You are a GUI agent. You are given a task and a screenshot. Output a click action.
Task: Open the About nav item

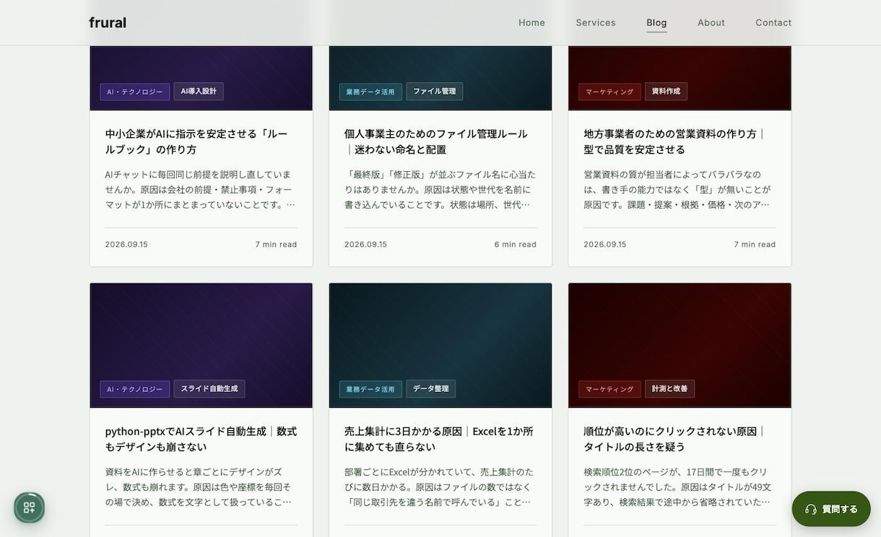click(x=711, y=22)
